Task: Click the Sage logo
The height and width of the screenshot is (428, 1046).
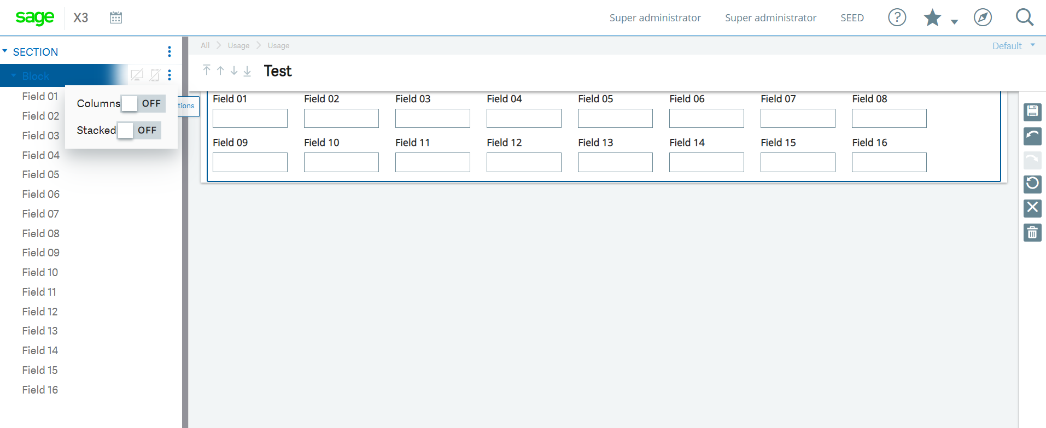Action: (35, 17)
